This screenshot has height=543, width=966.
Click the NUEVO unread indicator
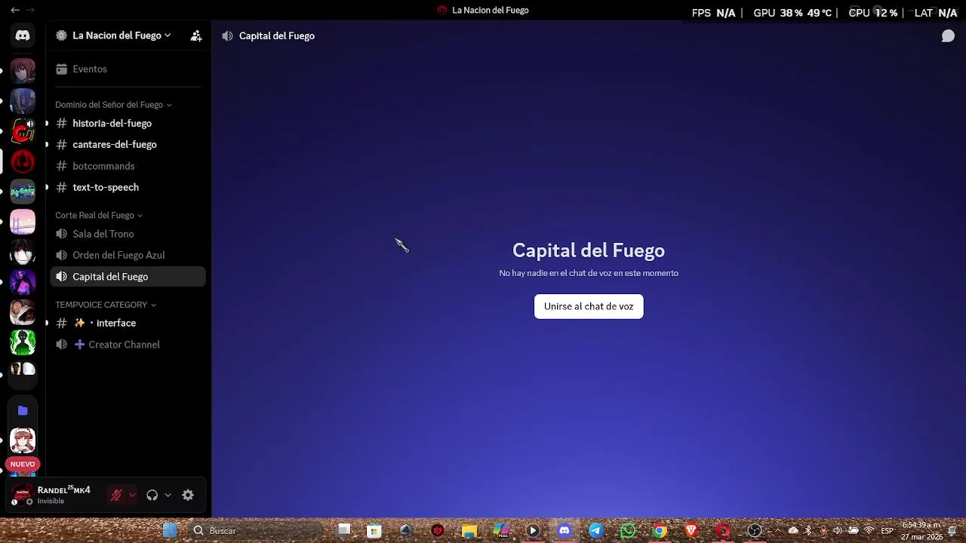(x=23, y=464)
